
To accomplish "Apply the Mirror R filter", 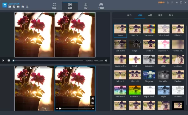I will tap(135, 76).
